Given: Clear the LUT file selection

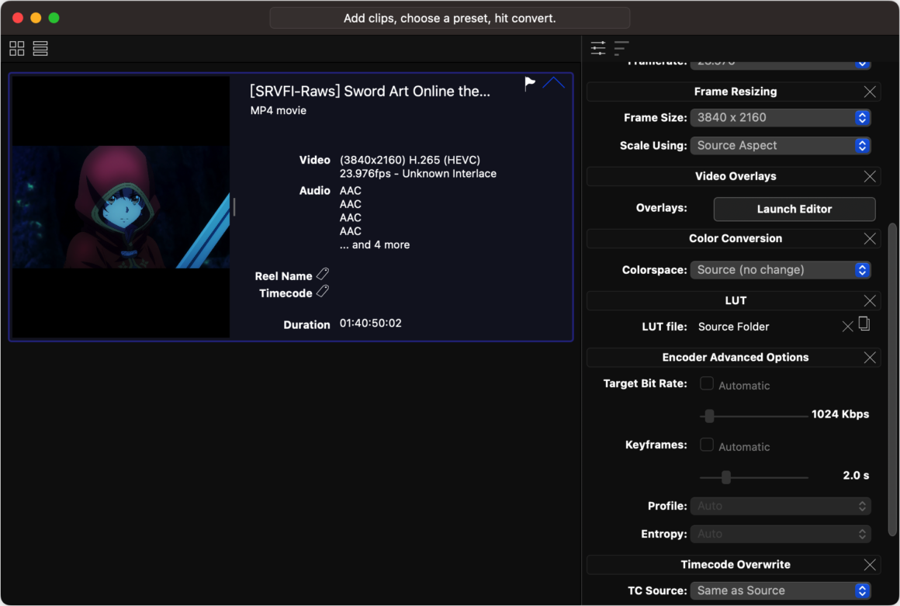Looking at the screenshot, I should tap(847, 327).
